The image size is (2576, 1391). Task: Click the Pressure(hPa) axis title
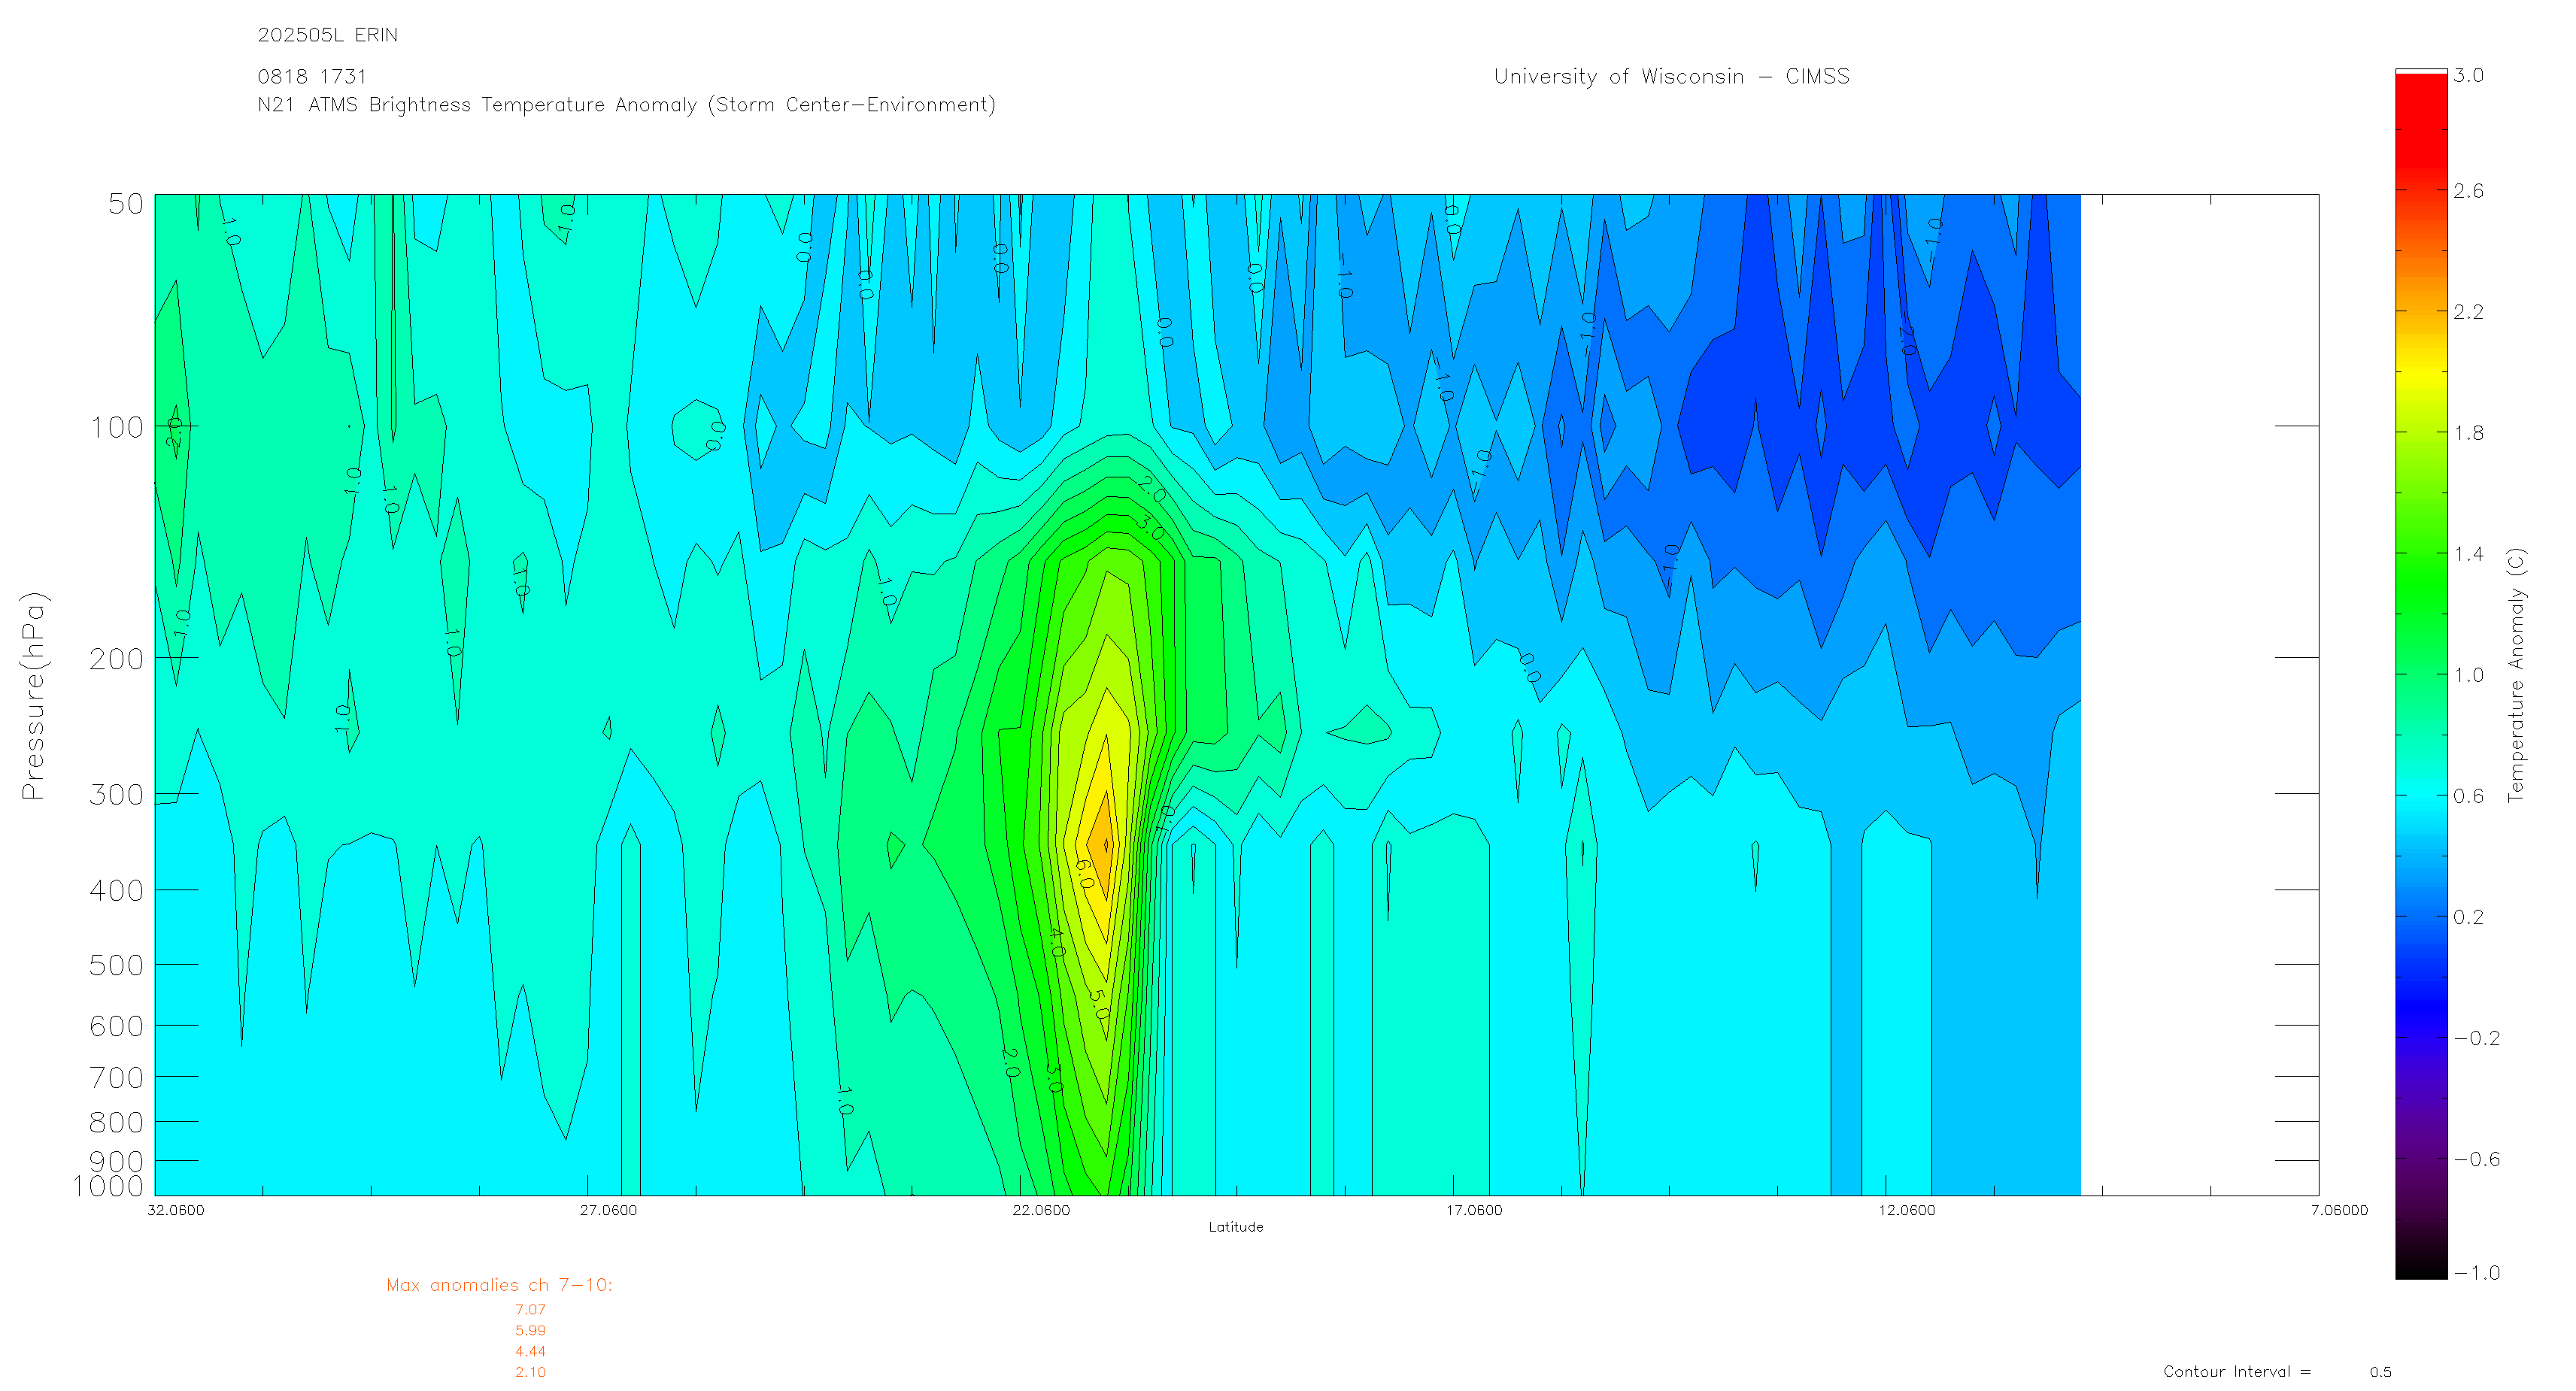tap(33, 695)
